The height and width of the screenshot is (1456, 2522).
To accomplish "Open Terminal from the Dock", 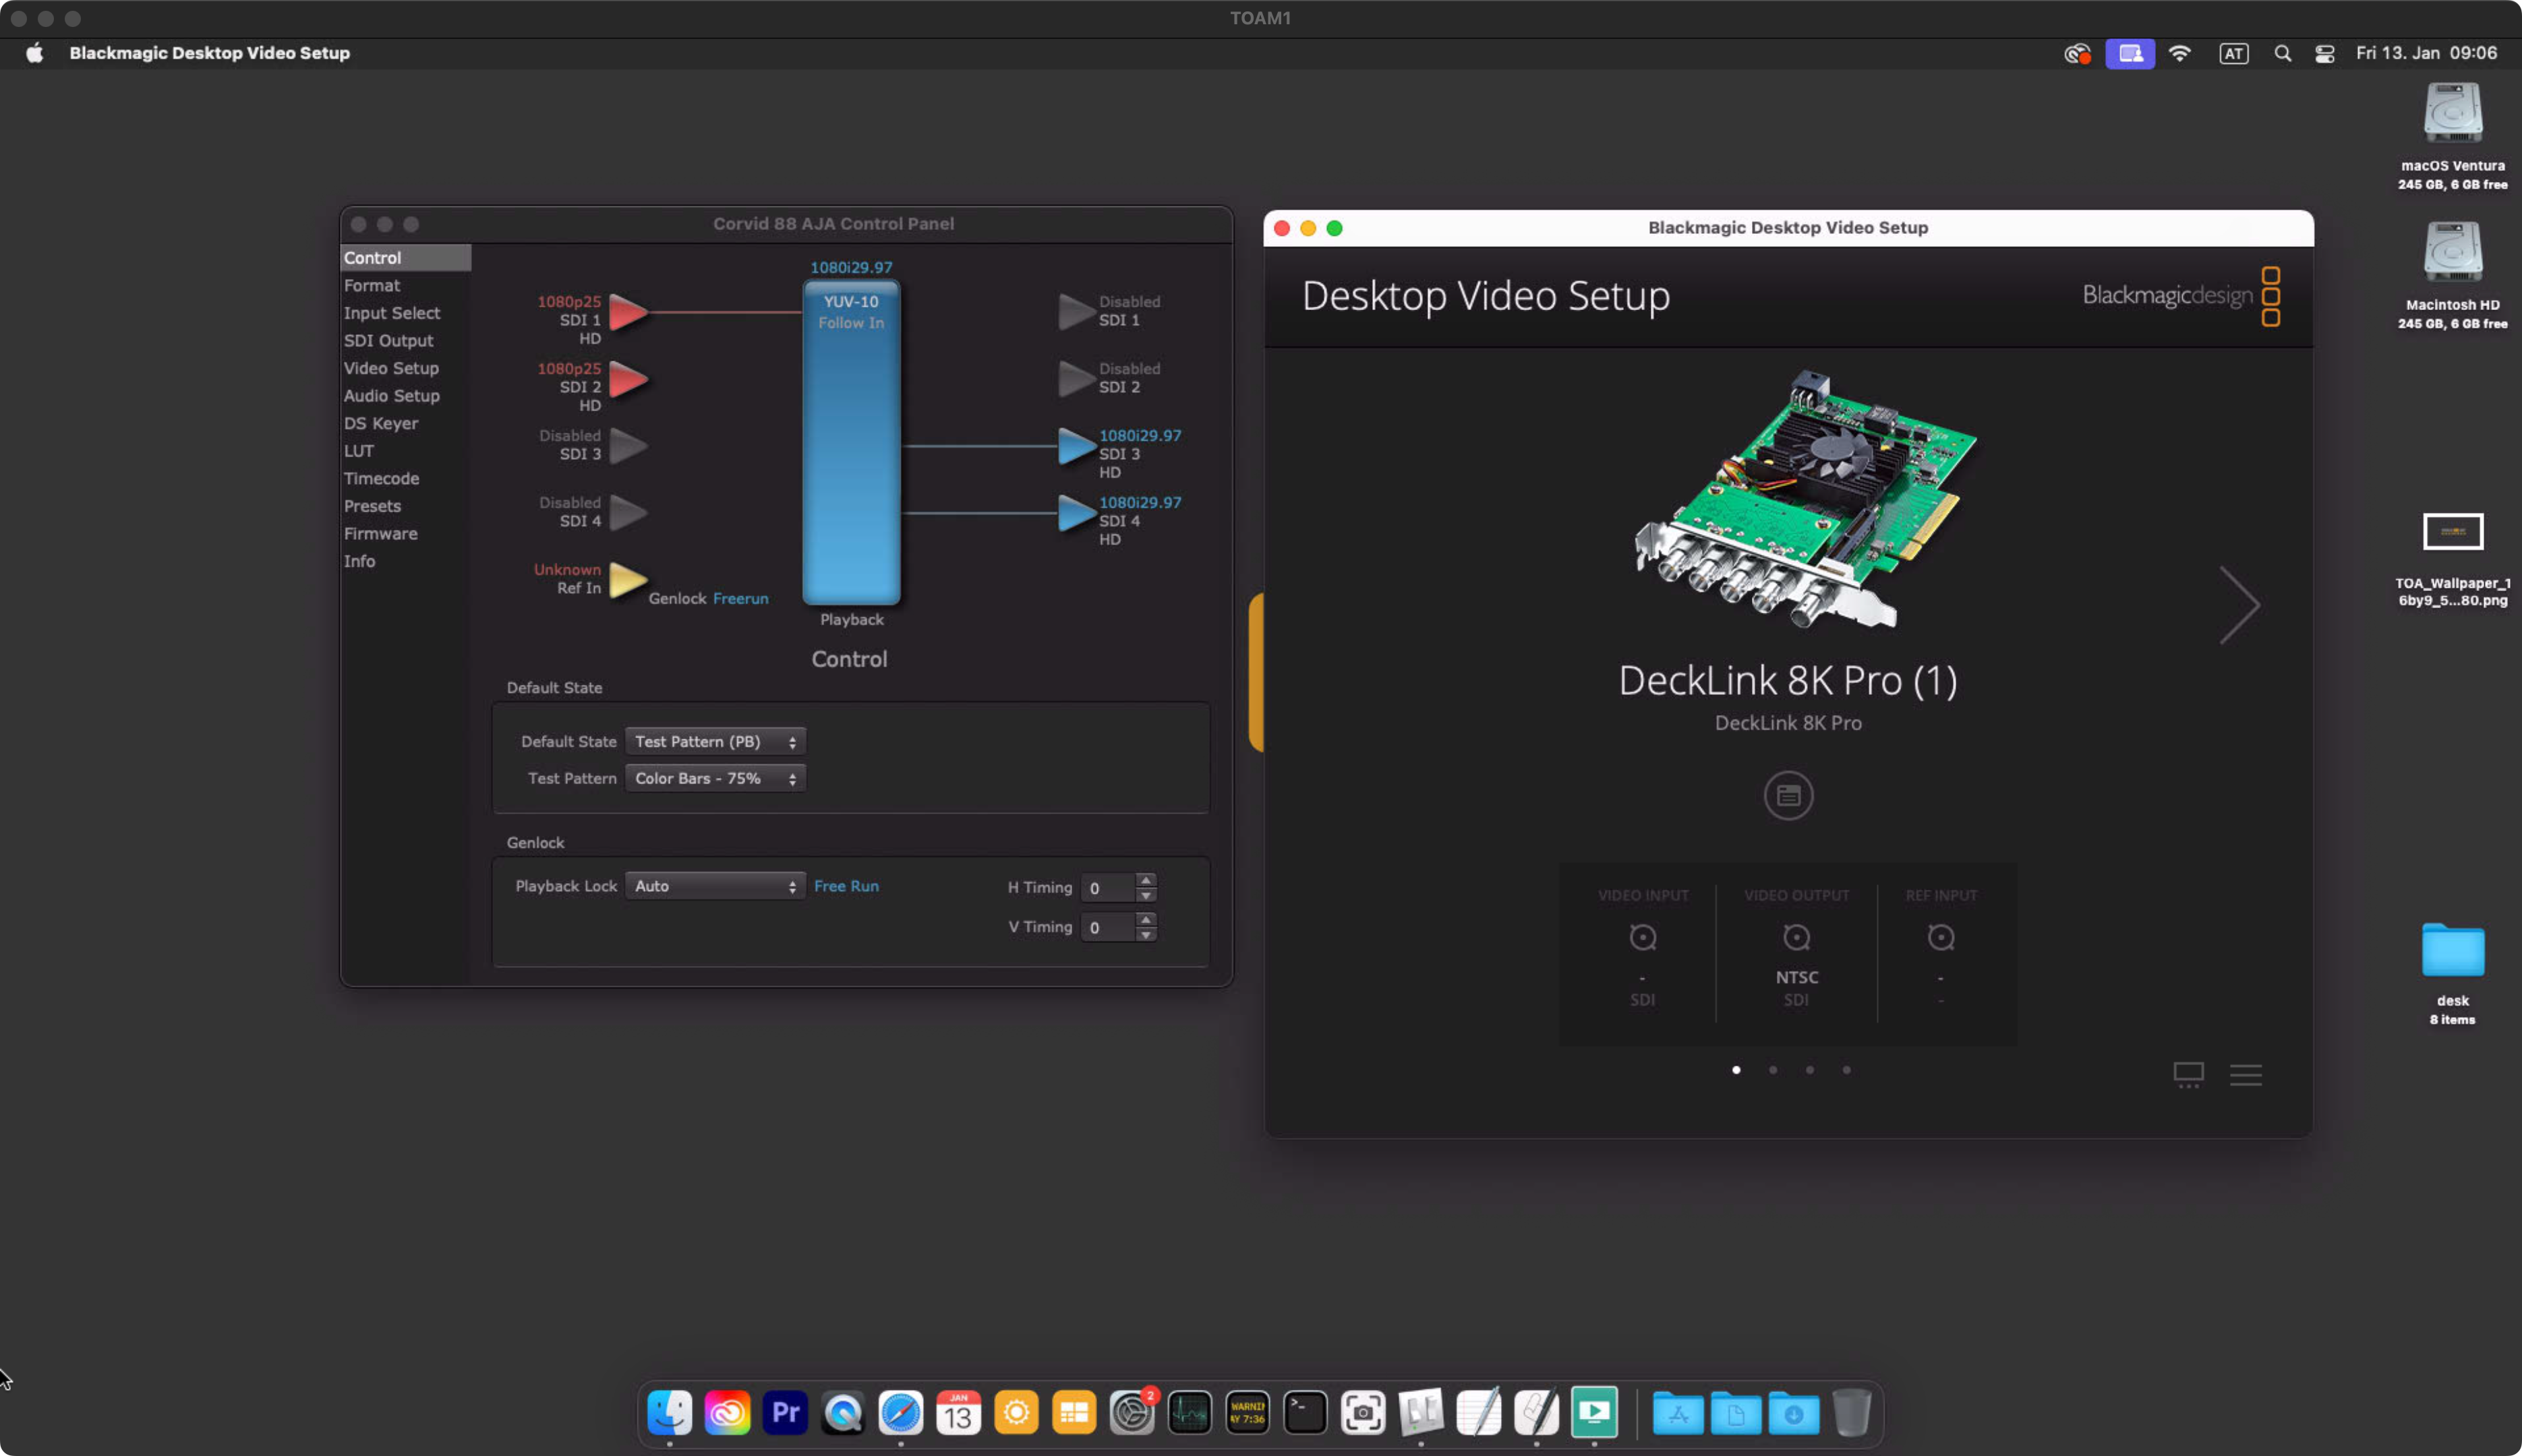I will (1306, 1413).
